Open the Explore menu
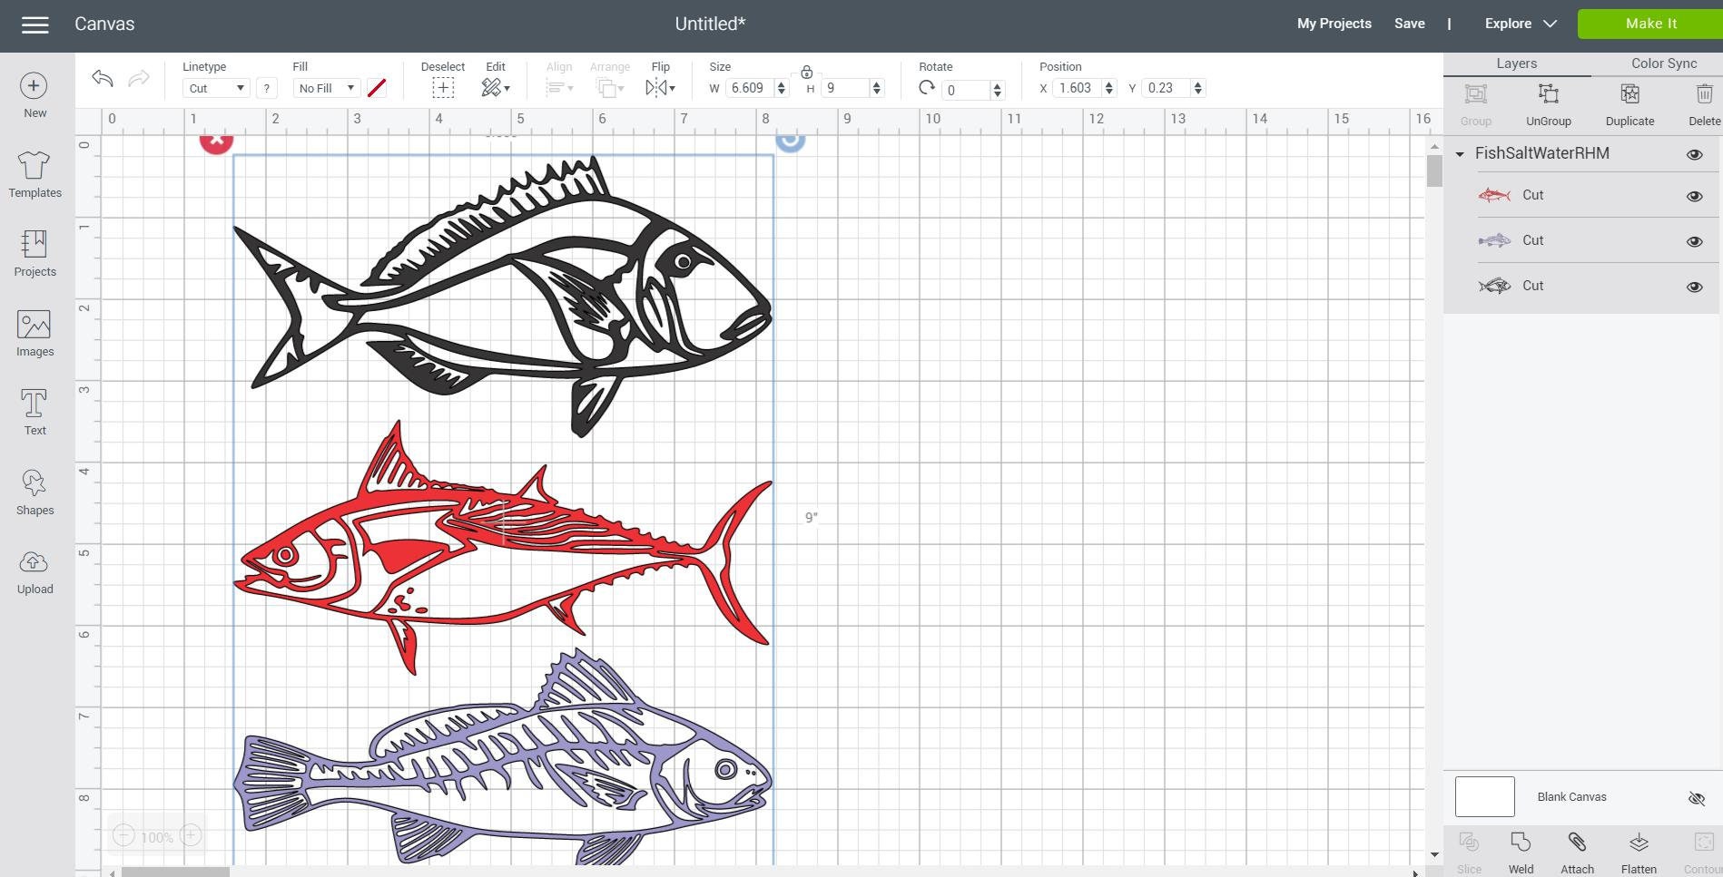 pos(1518,23)
